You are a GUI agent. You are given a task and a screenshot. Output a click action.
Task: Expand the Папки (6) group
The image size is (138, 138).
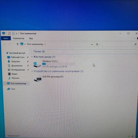click(31, 51)
